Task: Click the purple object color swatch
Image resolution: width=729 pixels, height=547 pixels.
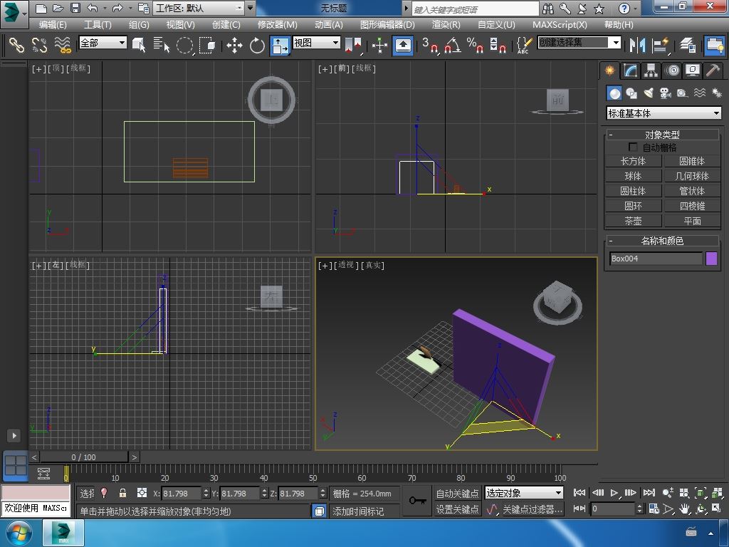Action: [x=711, y=258]
